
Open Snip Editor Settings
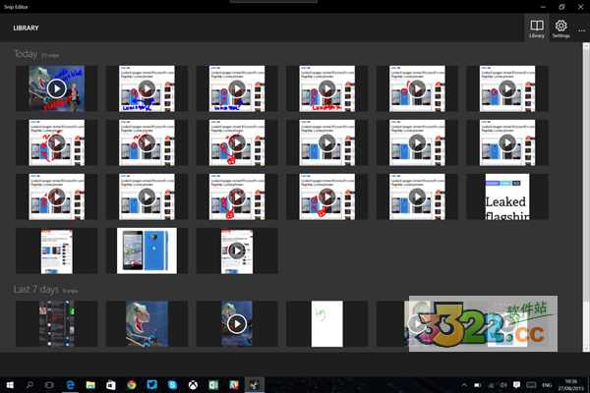pos(560,28)
